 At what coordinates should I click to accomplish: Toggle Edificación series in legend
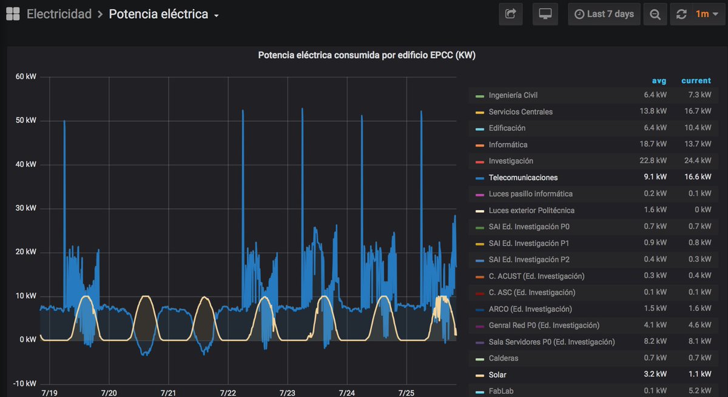(x=507, y=128)
